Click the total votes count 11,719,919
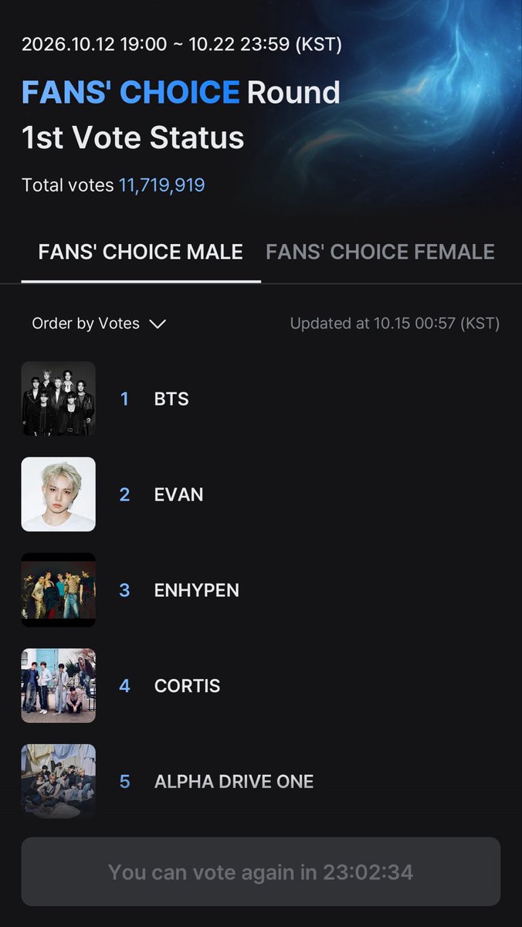This screenshot has height=927, width=522. point(161,185)
